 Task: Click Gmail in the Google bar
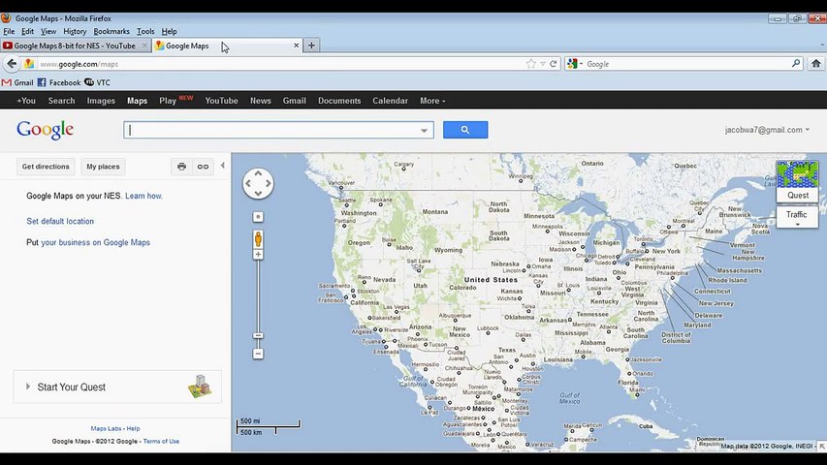(295, 101)
